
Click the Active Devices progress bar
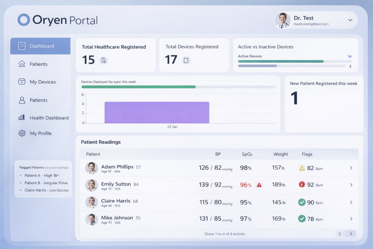coord(280,61)
